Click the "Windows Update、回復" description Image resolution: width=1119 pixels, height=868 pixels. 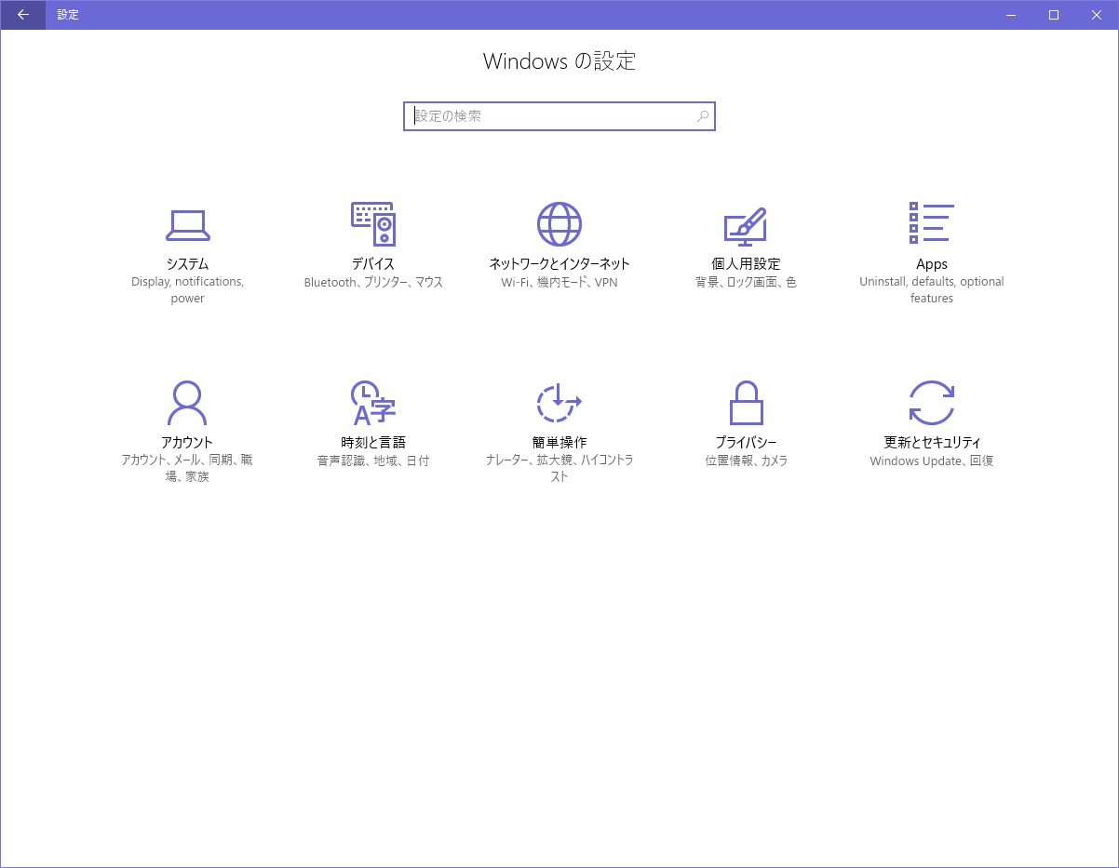tap(932, 461)
